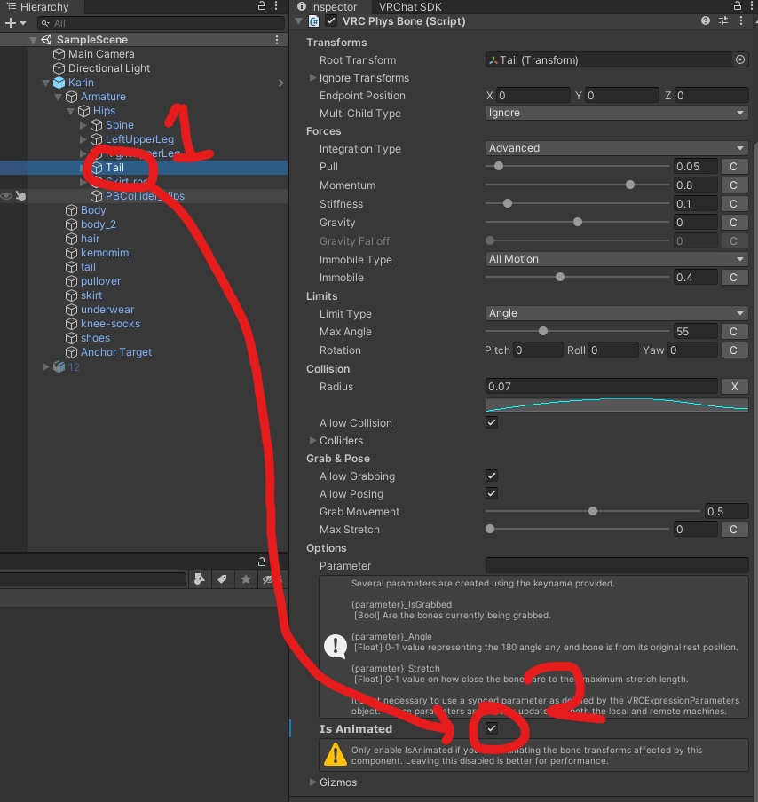Click the Radius curve preview
The width and height of the screenshot is (758, 802).
(617, 405)
